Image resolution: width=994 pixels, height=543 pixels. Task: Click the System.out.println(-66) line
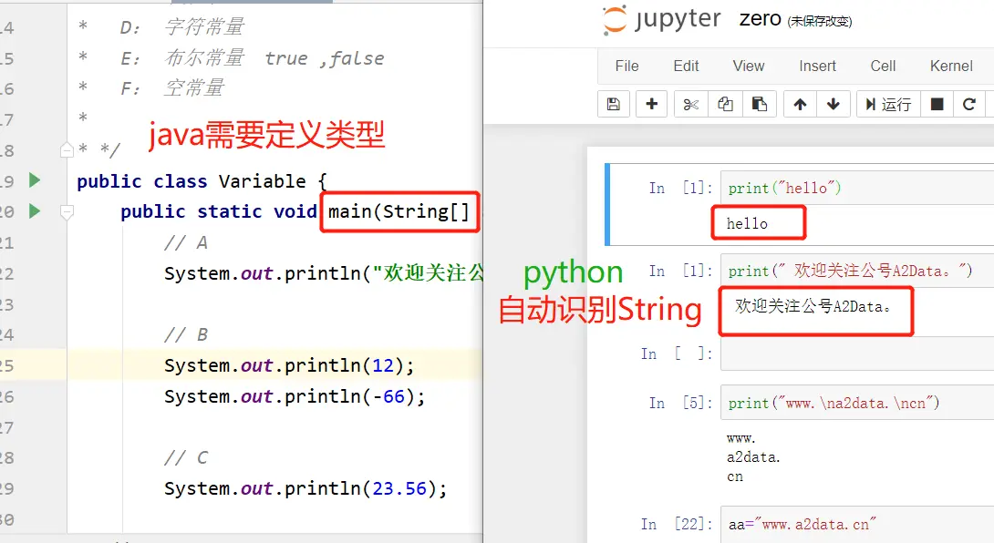pos(295,396)
